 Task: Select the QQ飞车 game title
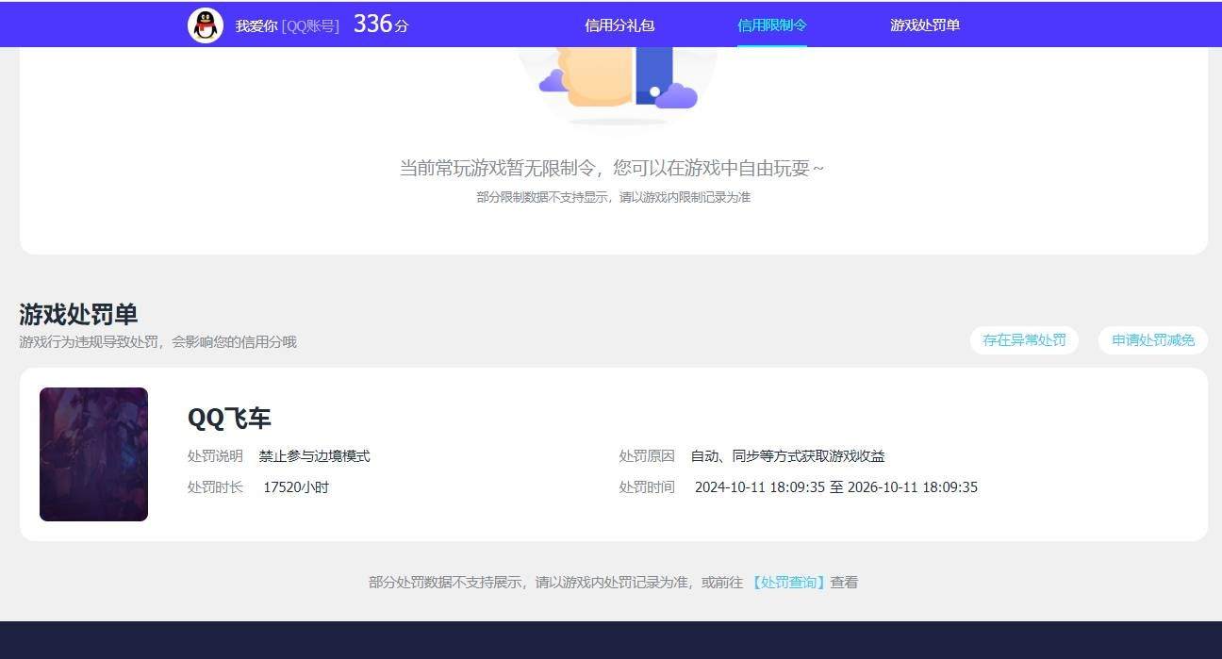[229, 419]
